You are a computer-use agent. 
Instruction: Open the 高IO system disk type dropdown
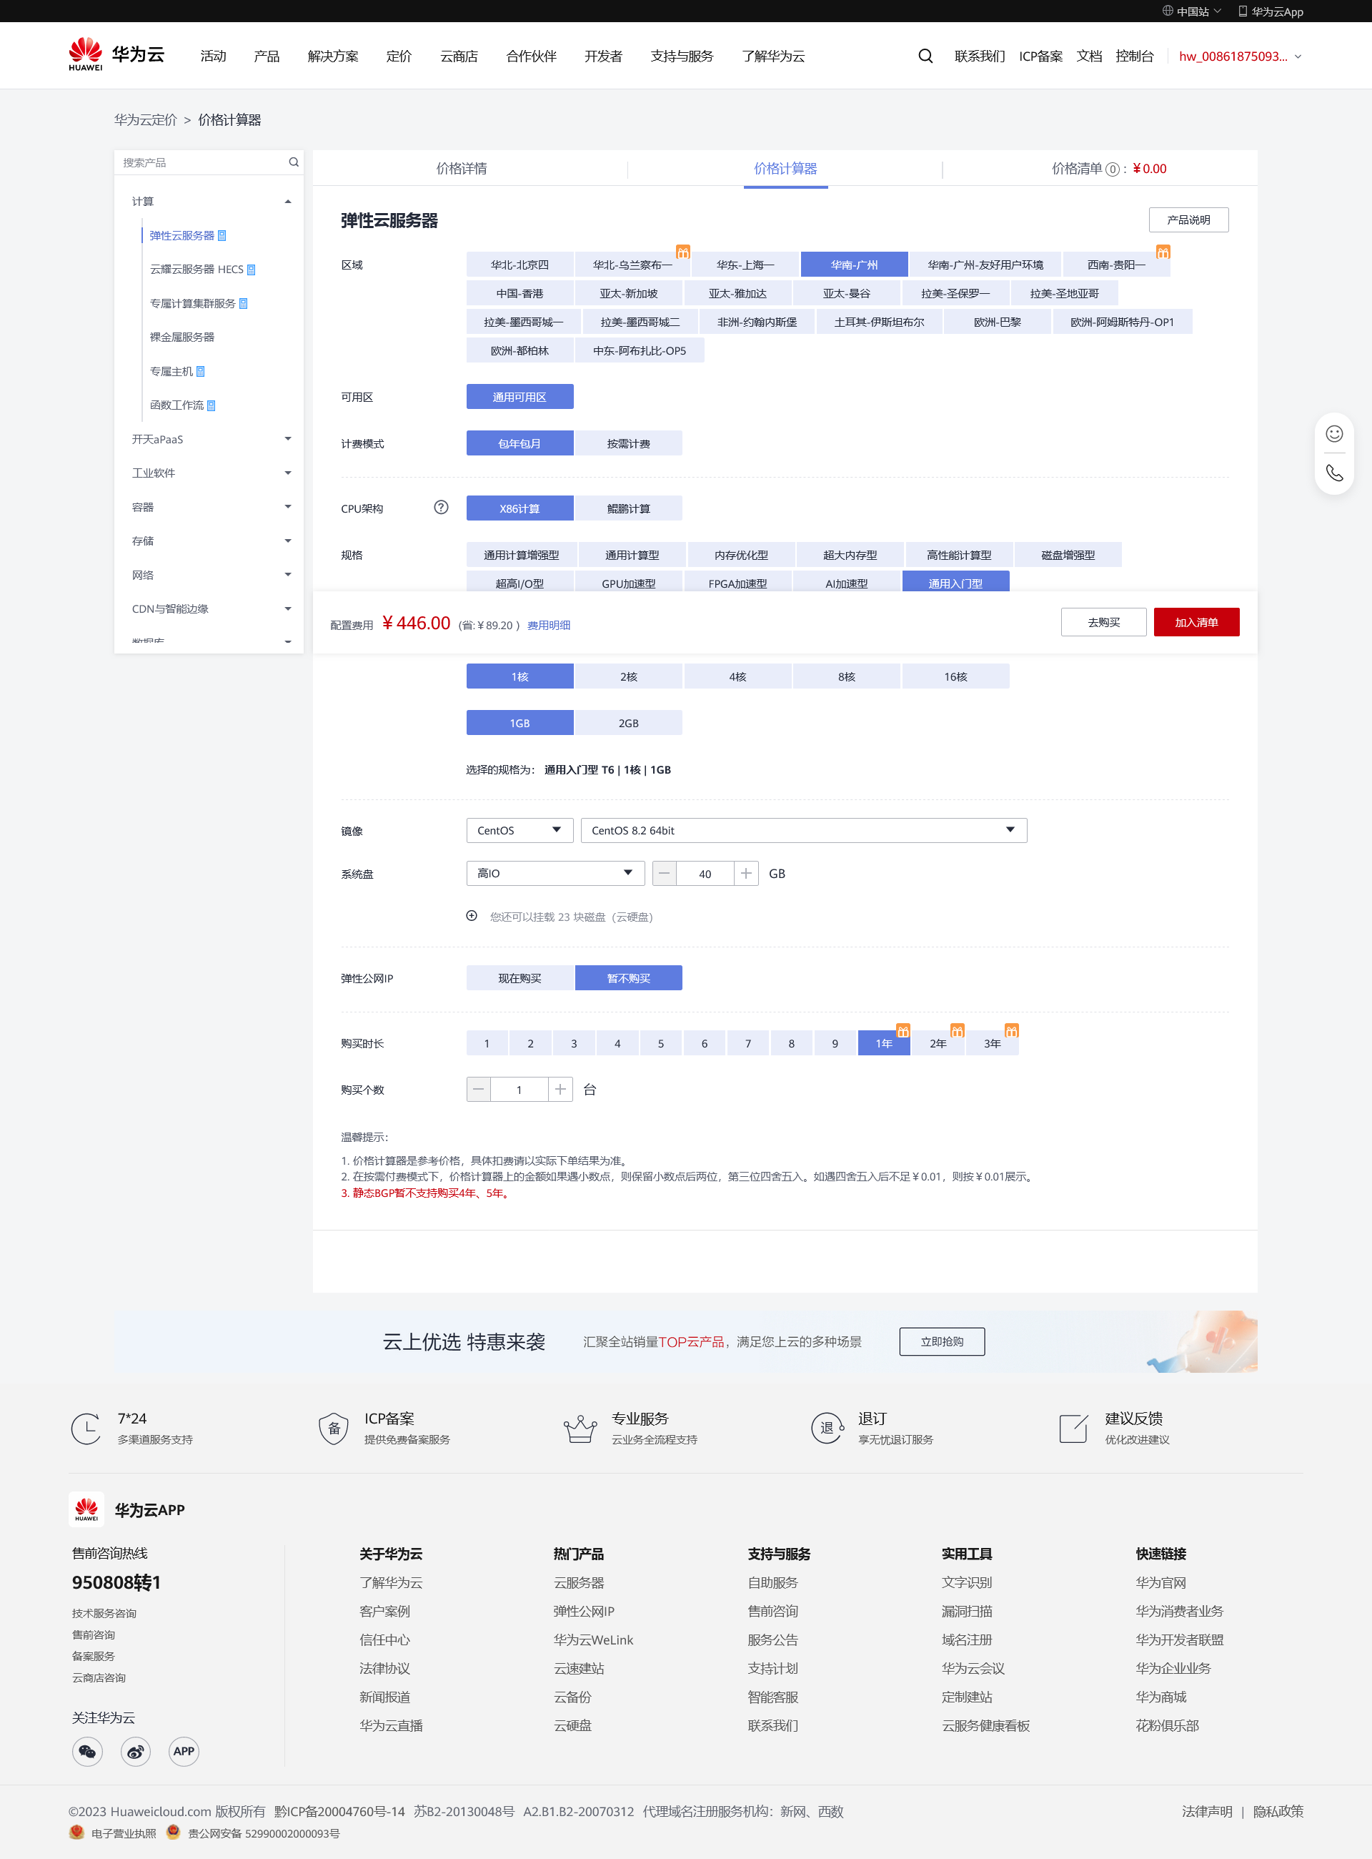click(554, 872)
